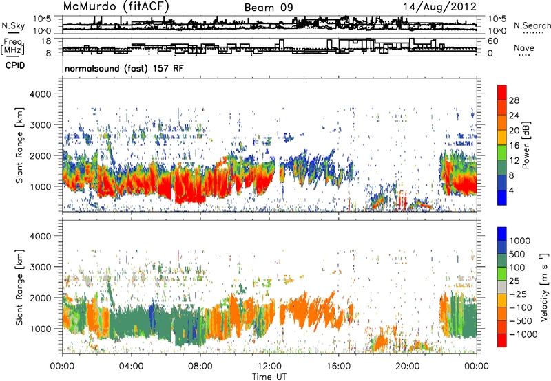Click the leftmost 00:00 time tick label
The width and height of the screenshot is (551, 381).
click(x=62, y=367)
